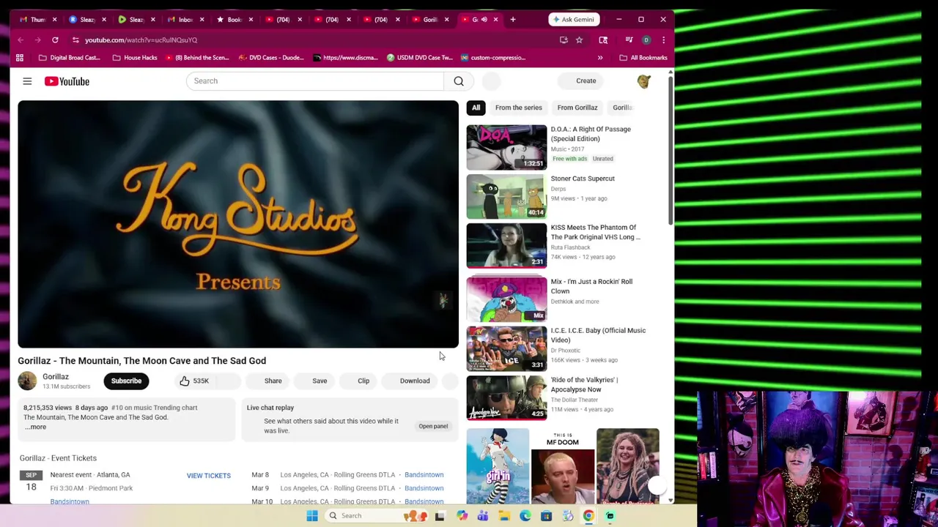Open the YouTube hamburger guide menu

(x=27, y=81)
